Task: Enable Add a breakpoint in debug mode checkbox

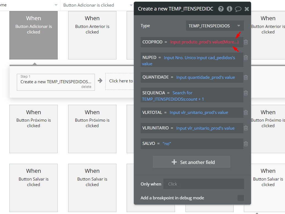Action: [241, 198]
